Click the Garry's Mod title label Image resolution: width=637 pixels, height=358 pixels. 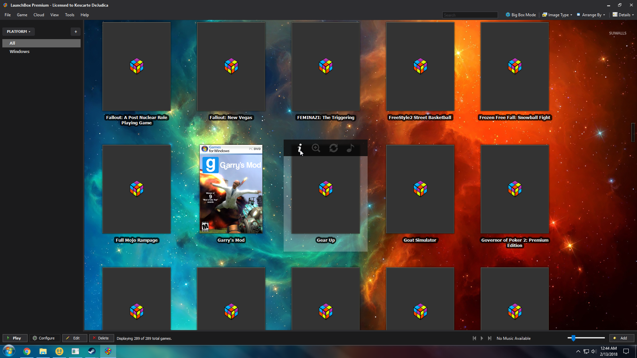pos(231,240)
